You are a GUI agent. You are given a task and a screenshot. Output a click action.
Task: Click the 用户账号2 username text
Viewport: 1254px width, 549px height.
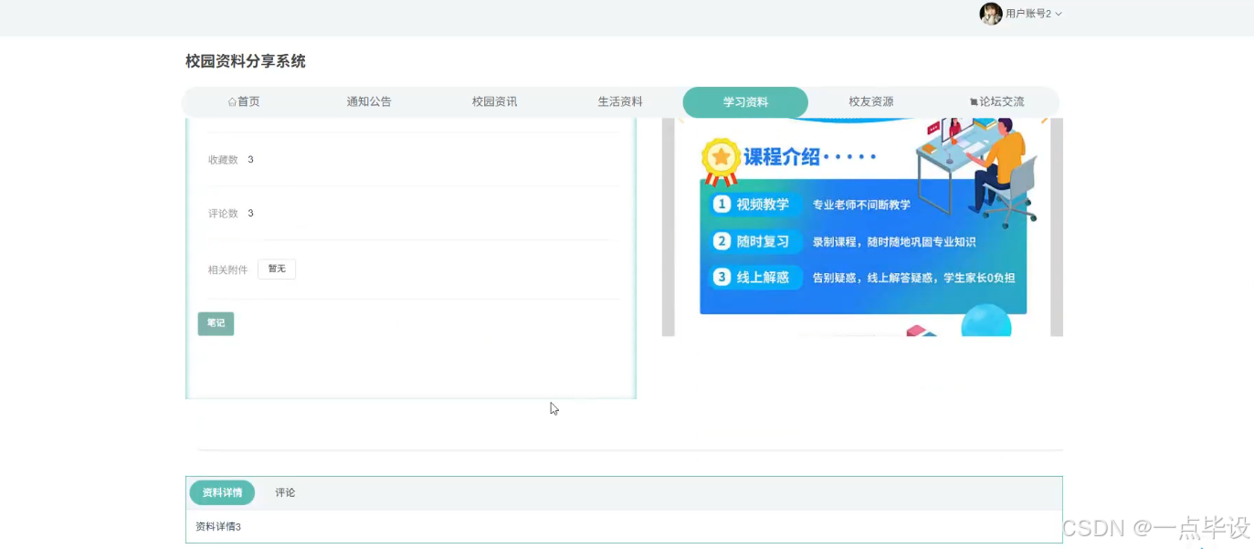[1028, 14]
